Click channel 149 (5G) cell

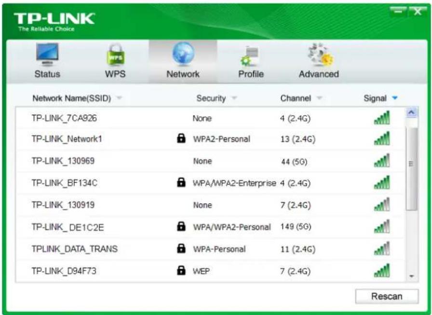click(x=296, y=226)
